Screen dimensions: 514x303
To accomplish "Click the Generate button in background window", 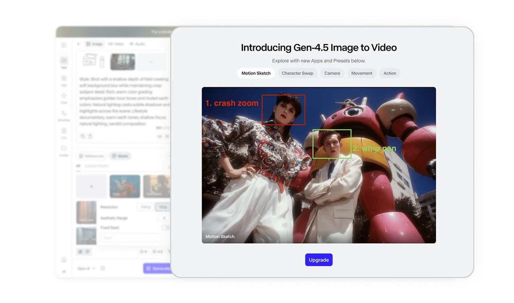I will coord(157,268).
